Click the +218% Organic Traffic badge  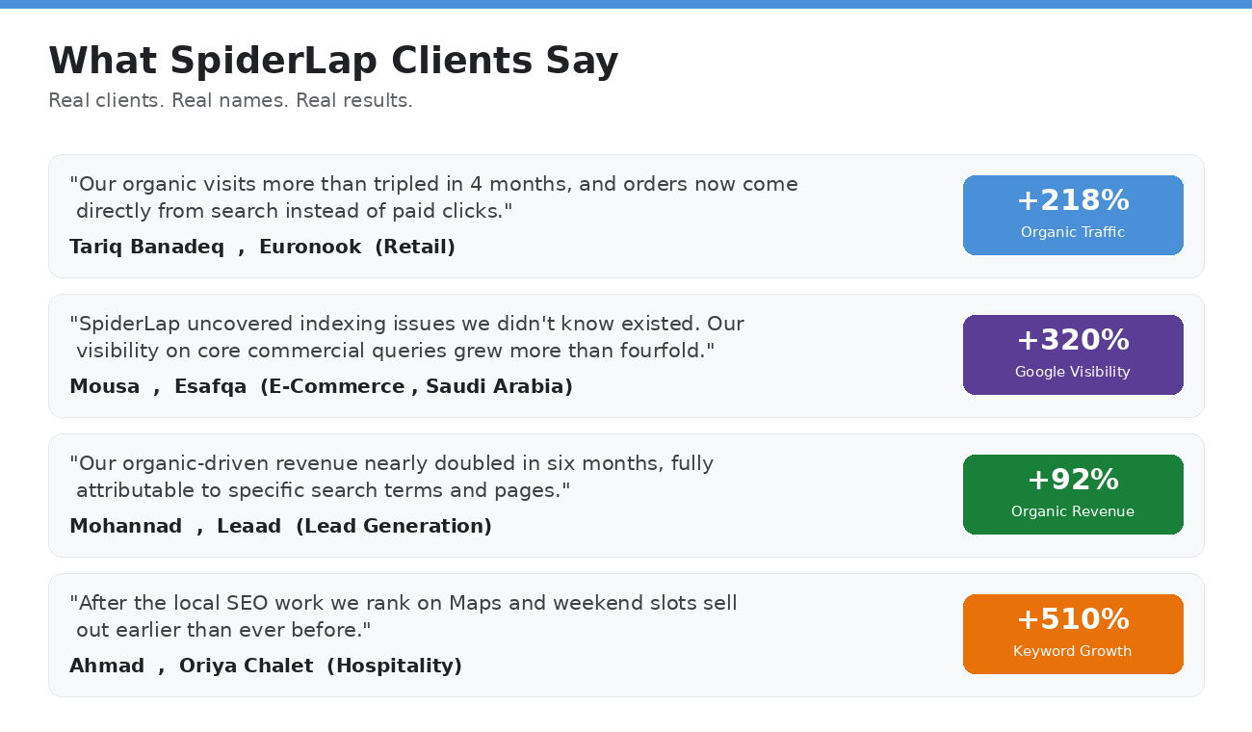coord(1073,215)
